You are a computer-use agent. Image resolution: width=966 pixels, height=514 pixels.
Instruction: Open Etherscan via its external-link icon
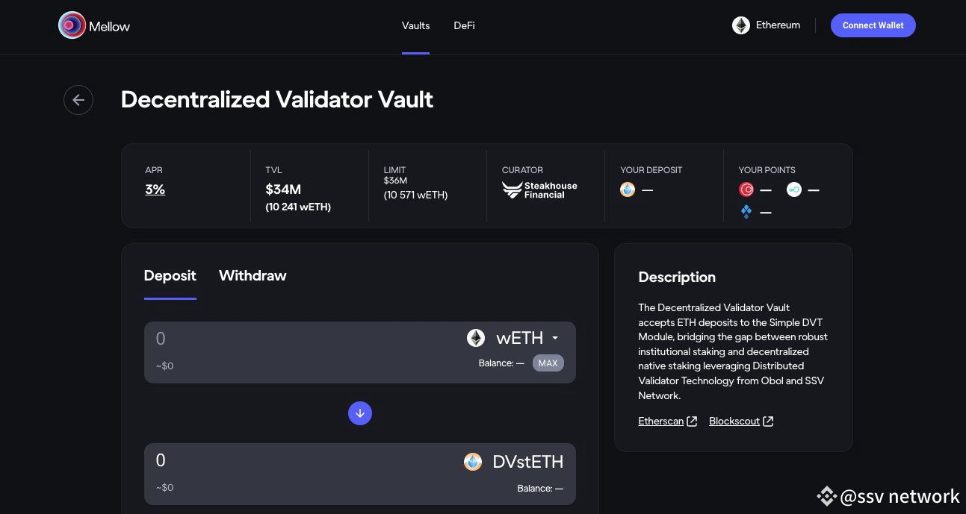pyautogui.click(x=692, y=421)
